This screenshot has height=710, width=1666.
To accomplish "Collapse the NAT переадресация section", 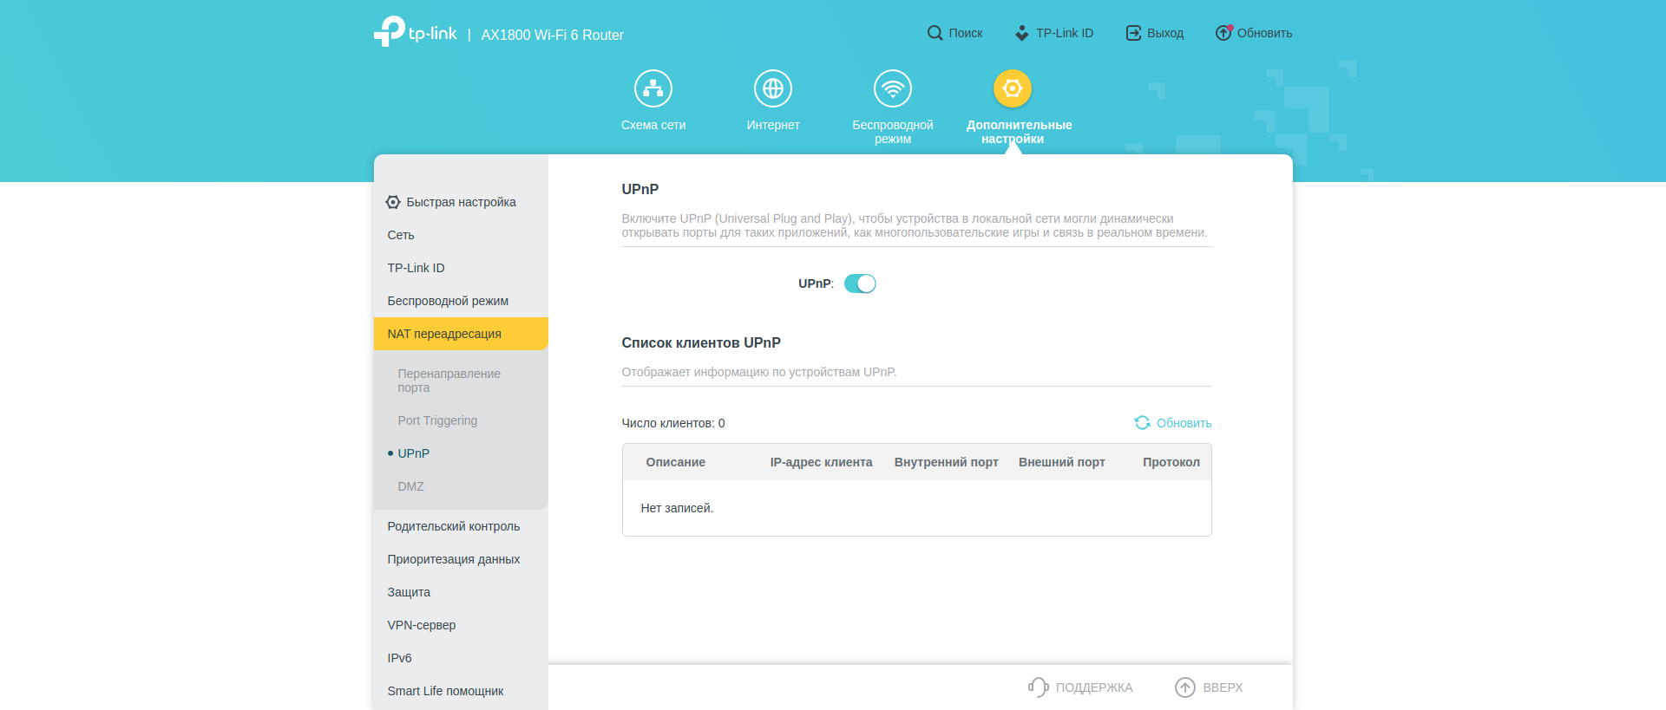I will point(444,334).
